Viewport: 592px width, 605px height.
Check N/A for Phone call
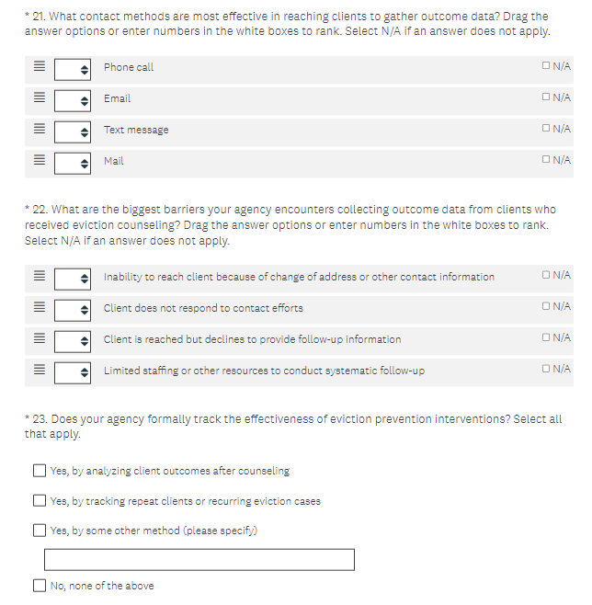pyautogui.click(x=547, y=65)
